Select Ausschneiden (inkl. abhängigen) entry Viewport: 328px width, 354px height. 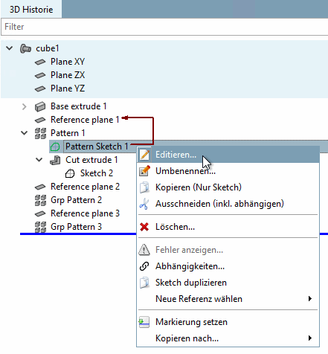click(228, 204)
